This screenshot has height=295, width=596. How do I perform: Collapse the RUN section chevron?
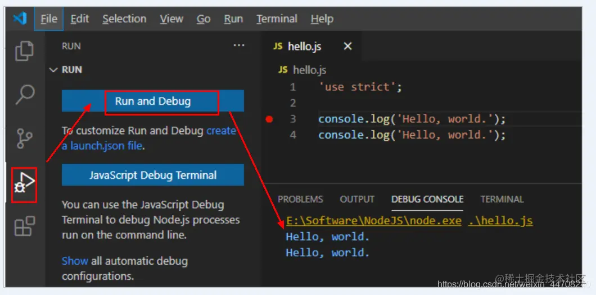[54, 70]
